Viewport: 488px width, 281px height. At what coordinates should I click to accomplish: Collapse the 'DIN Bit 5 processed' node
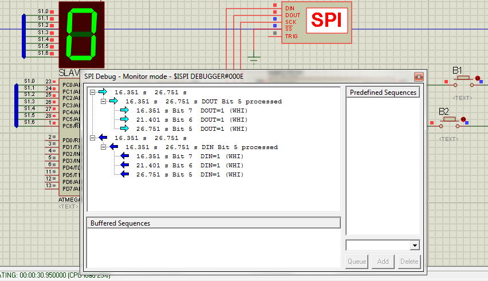click(104, 147)
